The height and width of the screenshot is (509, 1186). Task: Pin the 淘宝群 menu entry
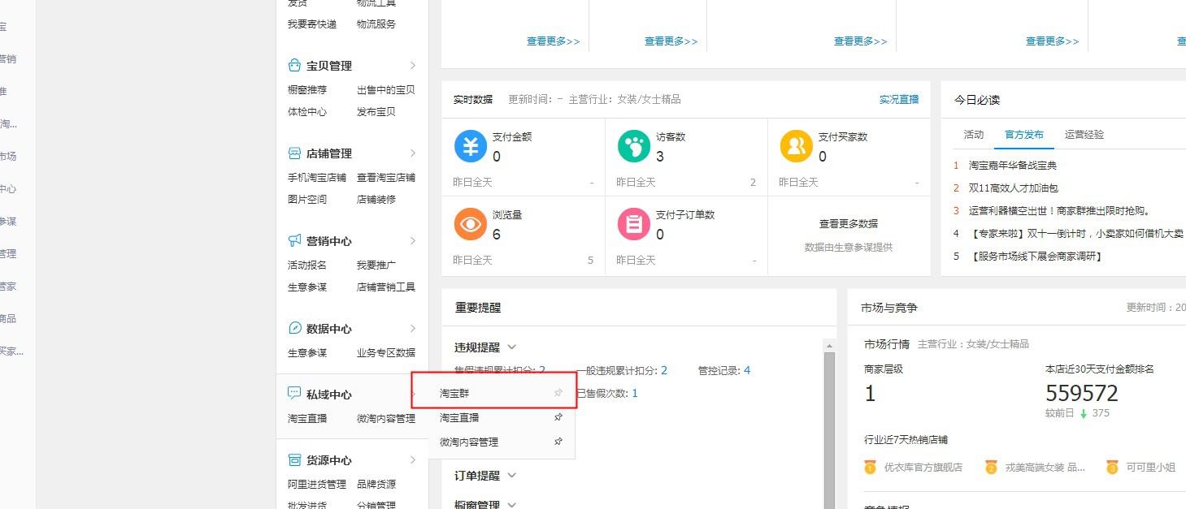pos(558,393)
